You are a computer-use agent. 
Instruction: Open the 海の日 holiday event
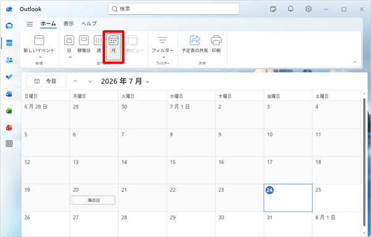tap(93, 201)
